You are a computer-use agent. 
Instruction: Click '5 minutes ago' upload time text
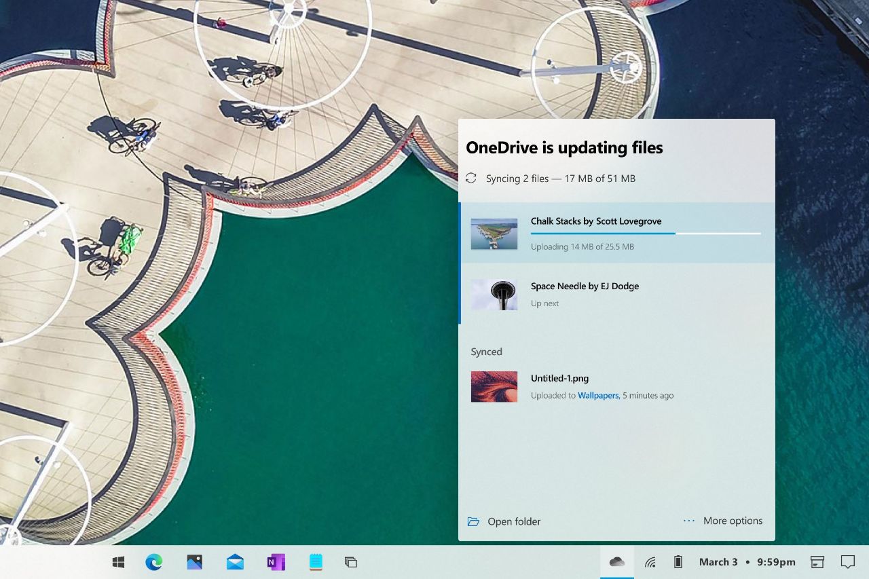[648, 395]
